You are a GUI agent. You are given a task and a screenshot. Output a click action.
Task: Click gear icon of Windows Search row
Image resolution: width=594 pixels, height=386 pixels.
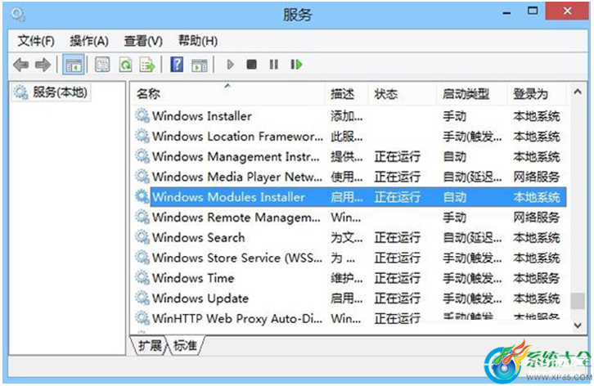142,237
